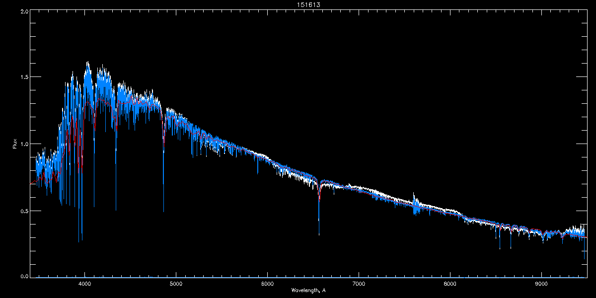Click the Flux axis label
The image size is (596, 298).
[x=15, y=143]
